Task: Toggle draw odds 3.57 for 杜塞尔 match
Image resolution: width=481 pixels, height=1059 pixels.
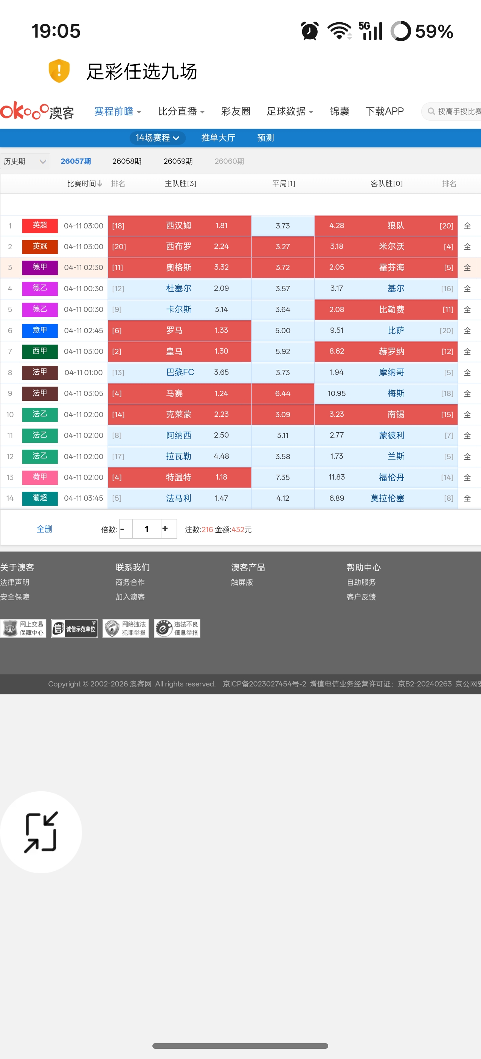Action: tap(282, 289)
